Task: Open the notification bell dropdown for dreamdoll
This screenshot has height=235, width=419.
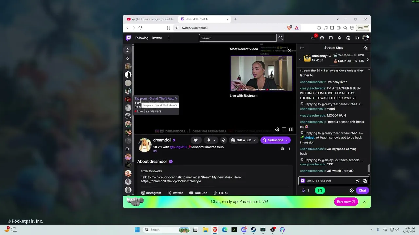Action: click(x=211, y=140)
